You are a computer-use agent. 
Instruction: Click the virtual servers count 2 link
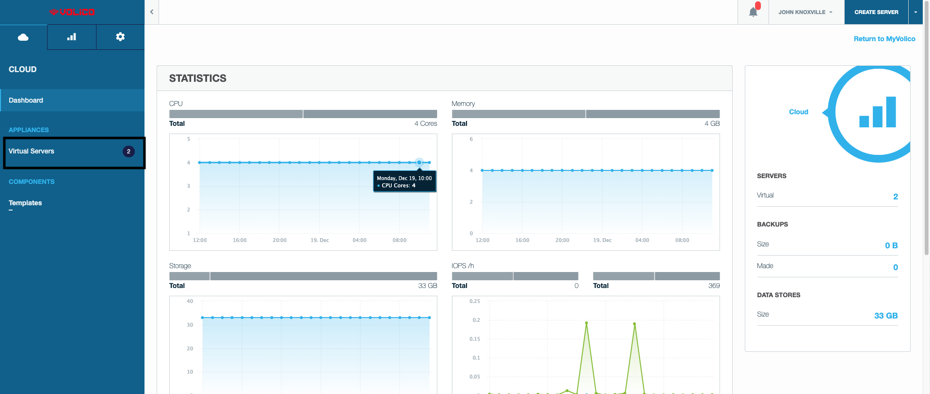click(895, 197)
